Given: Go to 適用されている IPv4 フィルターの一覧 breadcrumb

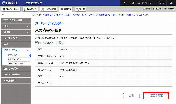Looking at the screenshot, I should tap(62, 15).
